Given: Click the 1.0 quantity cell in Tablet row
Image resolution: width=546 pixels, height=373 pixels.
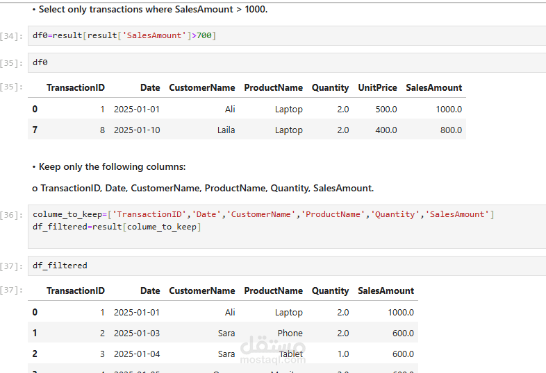Looking at the screenshot, I should pyautogui.click(x=343, y=354).
